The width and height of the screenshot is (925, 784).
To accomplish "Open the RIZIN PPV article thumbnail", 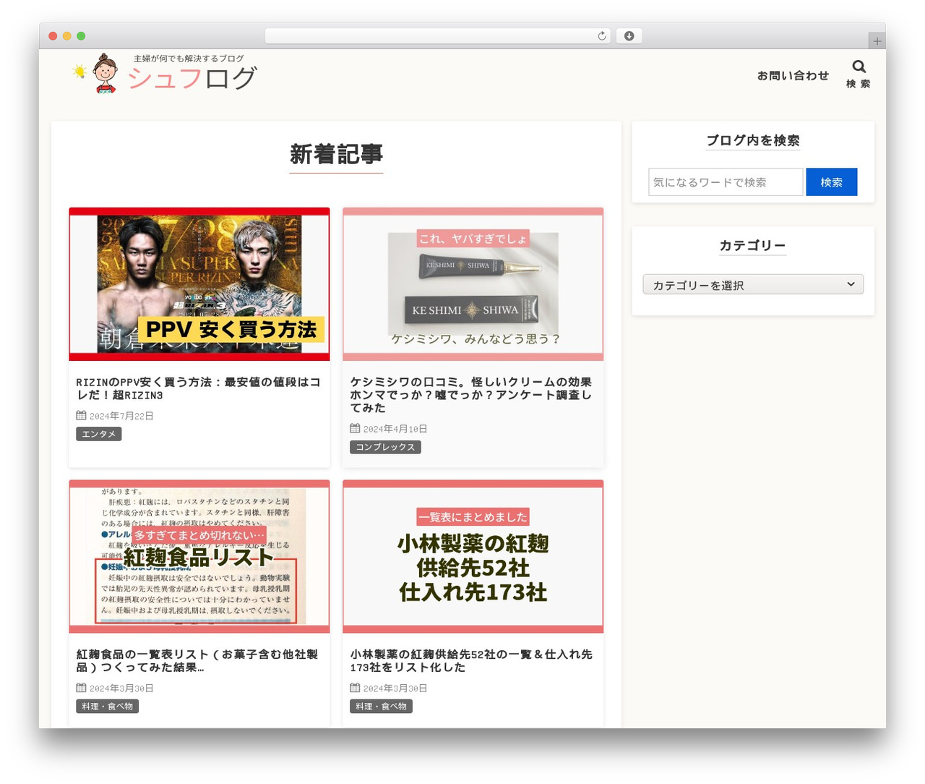I will click(199, 284).
